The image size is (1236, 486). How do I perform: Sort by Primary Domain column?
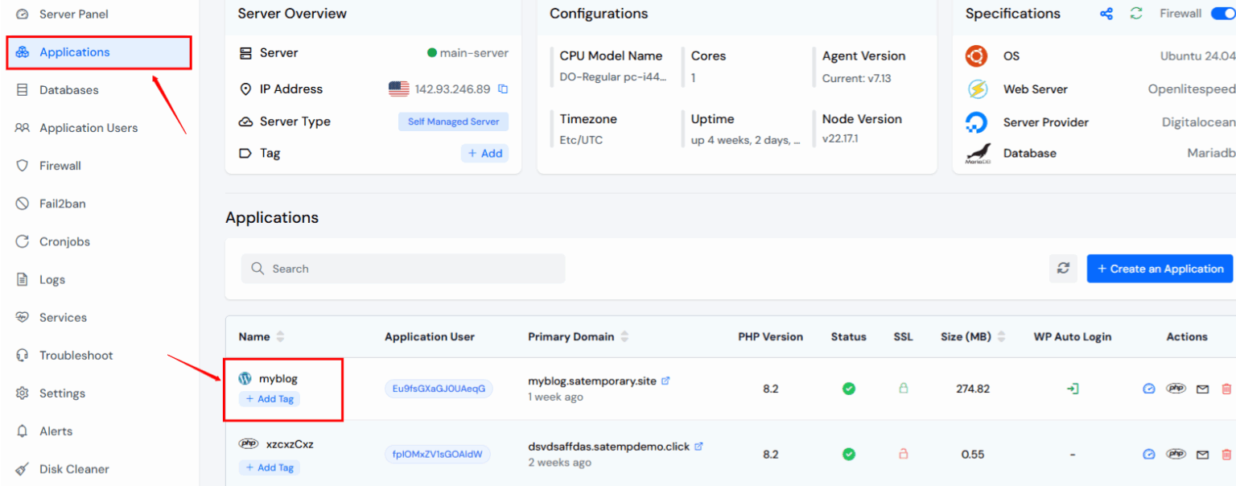pos(624,337)
